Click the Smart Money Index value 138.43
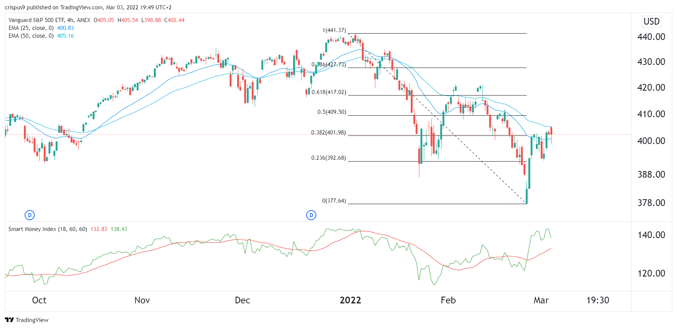 pos(119,229)
